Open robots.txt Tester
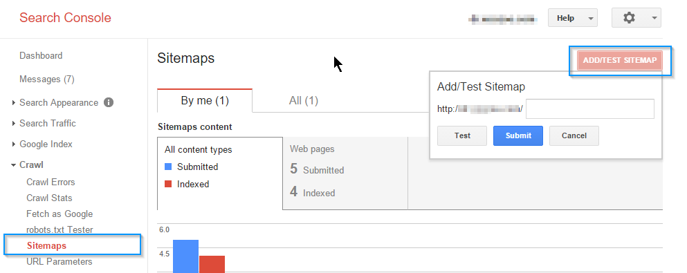 pos(59,229)
